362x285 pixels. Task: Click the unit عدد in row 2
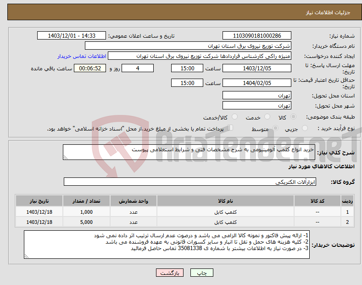click(134, 222)
